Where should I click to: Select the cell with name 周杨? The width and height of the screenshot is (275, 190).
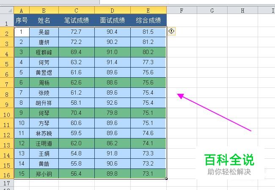pos(44,83)
